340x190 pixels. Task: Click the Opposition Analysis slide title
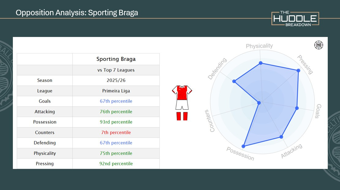(77, 13)
